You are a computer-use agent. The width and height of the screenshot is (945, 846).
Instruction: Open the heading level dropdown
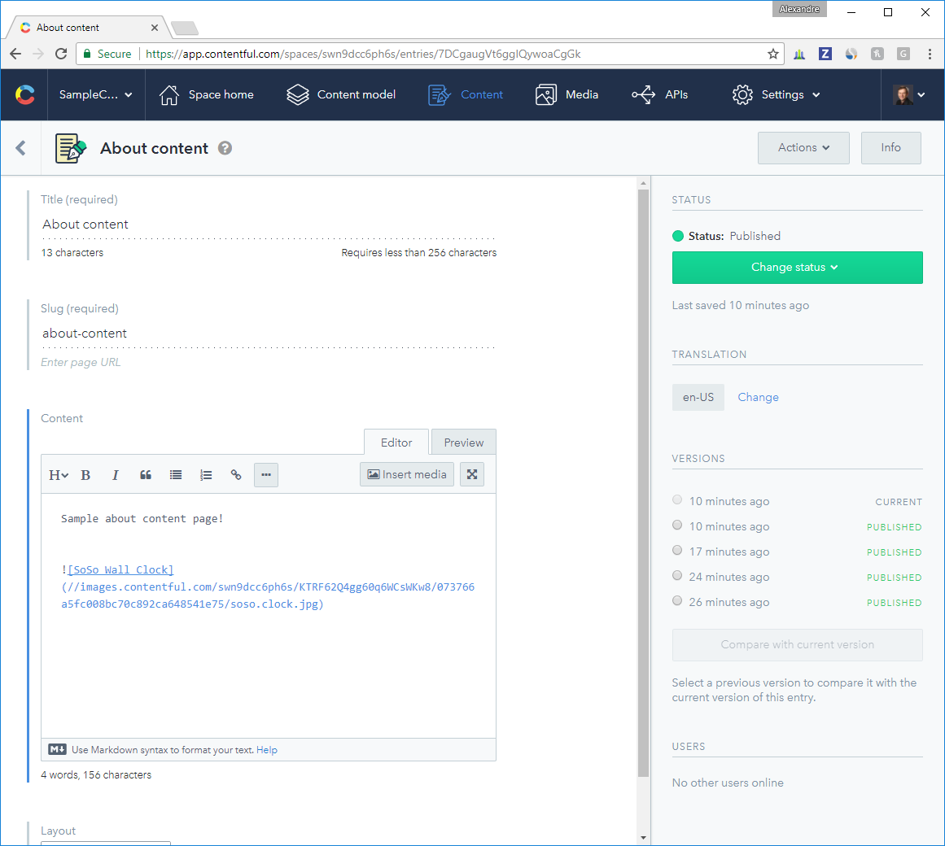click(x=57, y=474)
